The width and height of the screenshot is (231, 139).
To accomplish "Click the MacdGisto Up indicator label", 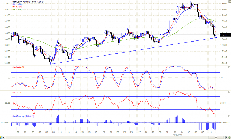I will coord(23,116).
